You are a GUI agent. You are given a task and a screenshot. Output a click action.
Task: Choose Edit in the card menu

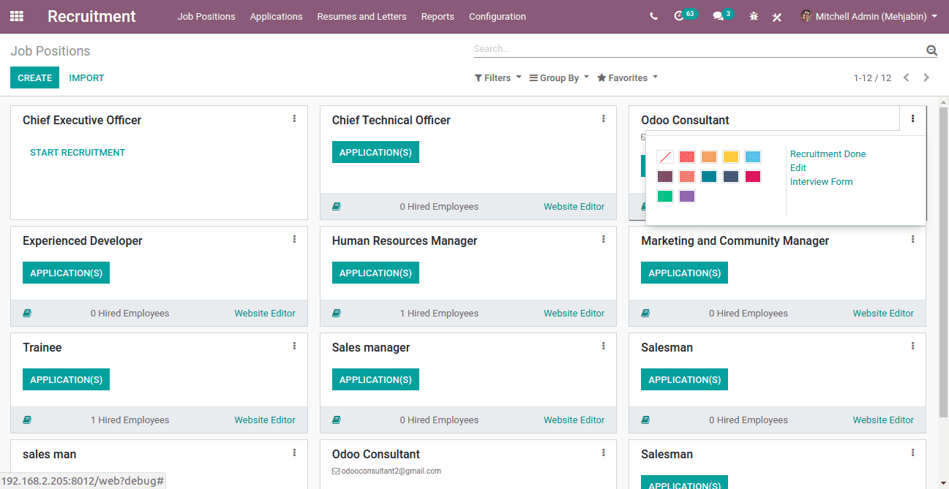(798, 168)
